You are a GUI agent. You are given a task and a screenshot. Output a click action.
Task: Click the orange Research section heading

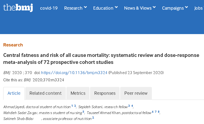pyautogui.click(x=13, y=45)
